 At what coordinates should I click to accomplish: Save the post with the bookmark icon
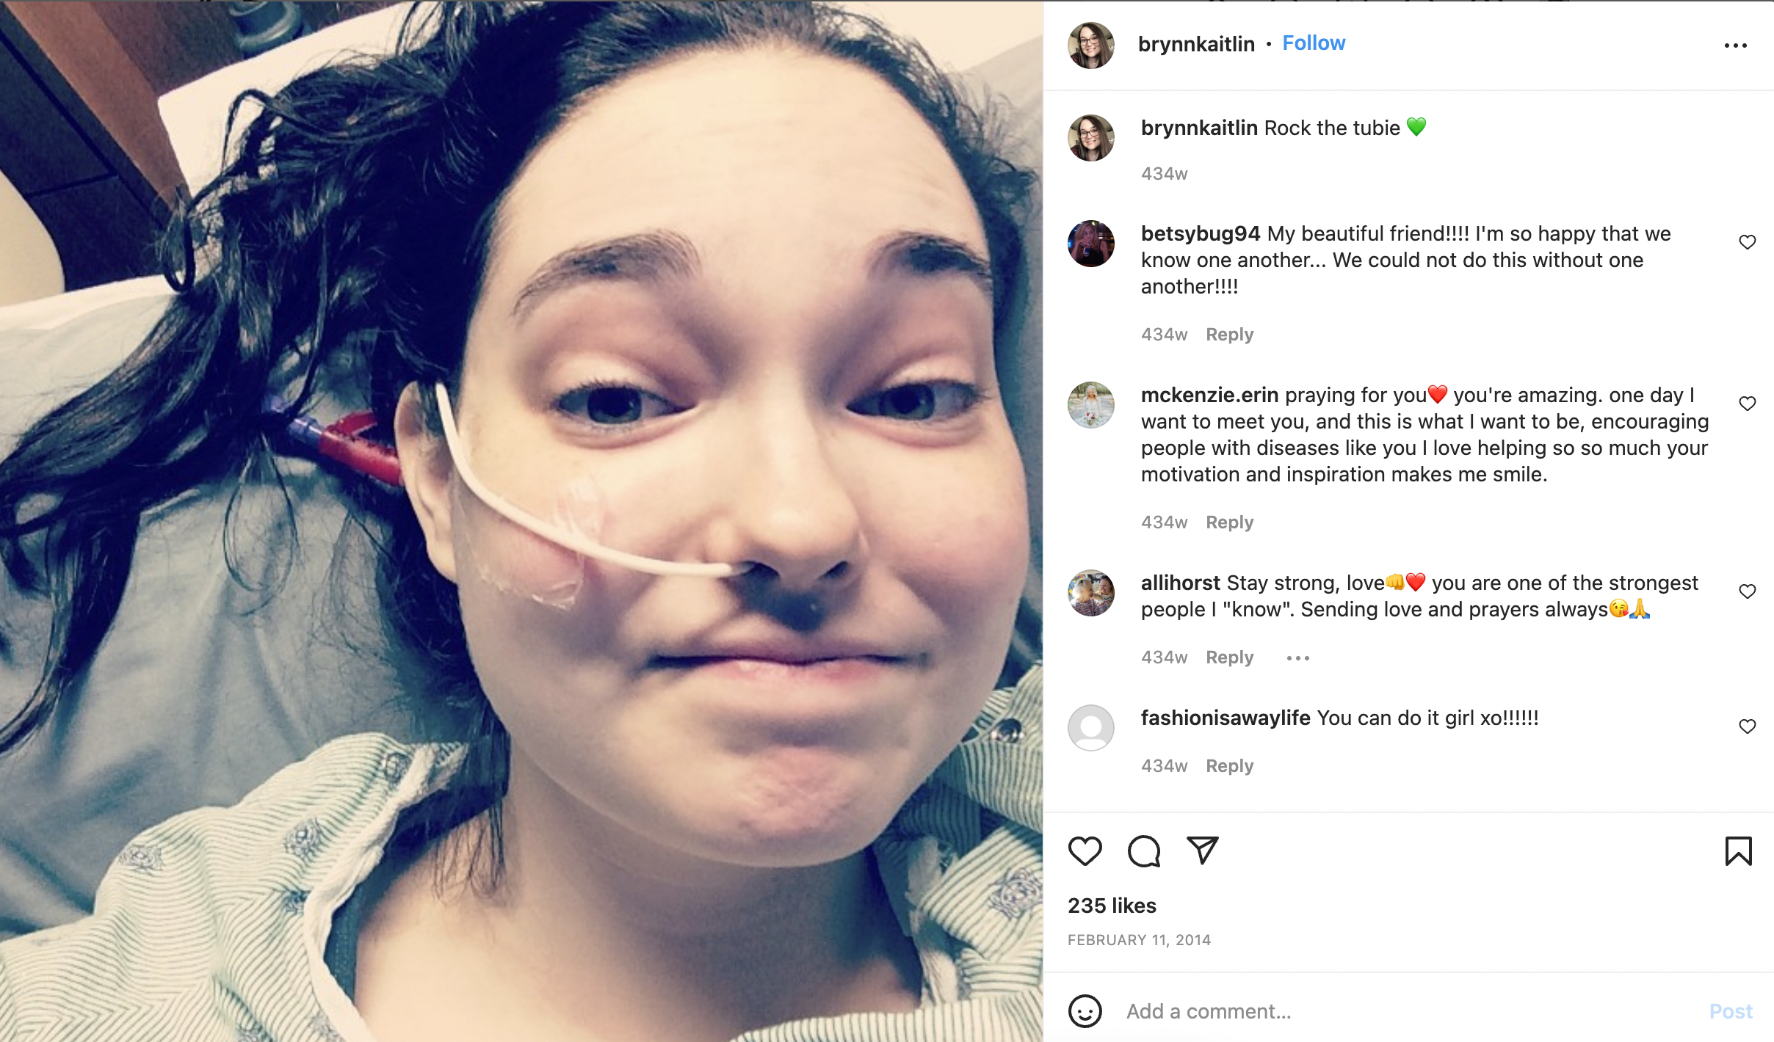click(1738, 851)
